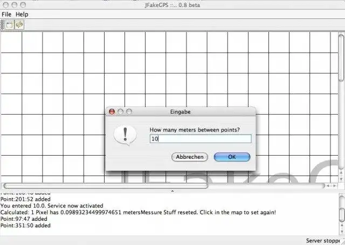Close the Eingabe dialog with red button
This screenshot has height=245, width=345.
(x=112, y=112)
